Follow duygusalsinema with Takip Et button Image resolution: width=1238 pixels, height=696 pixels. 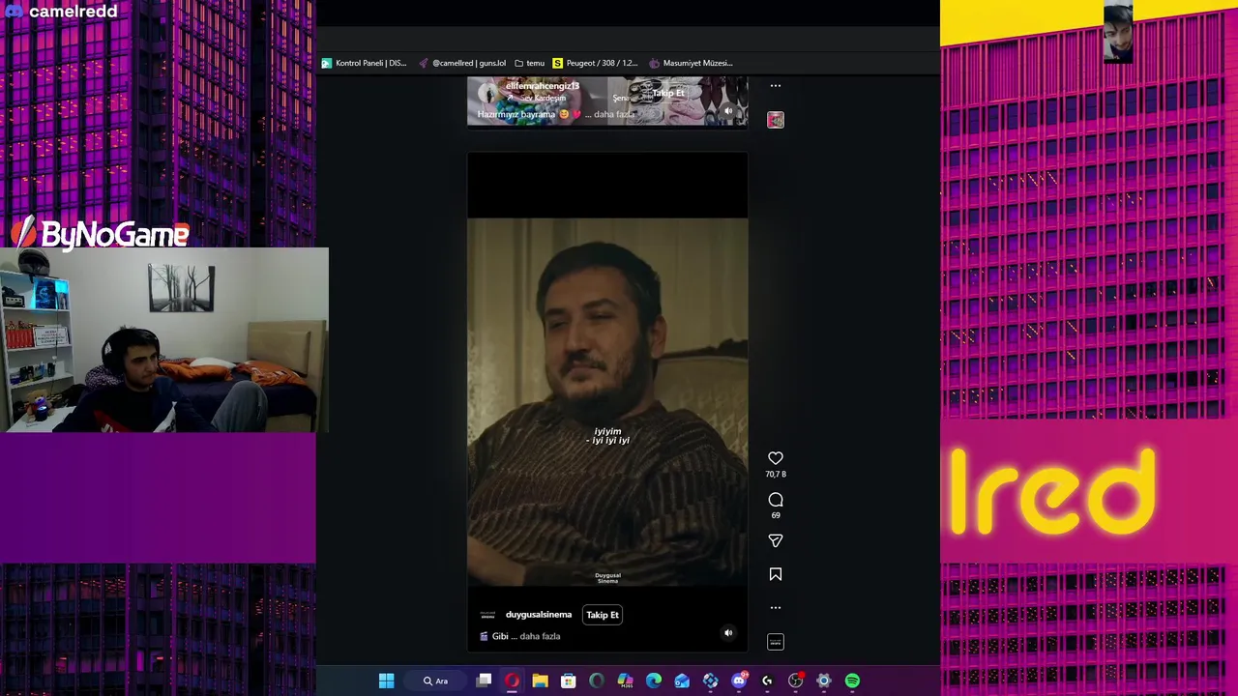click(602, 615)
